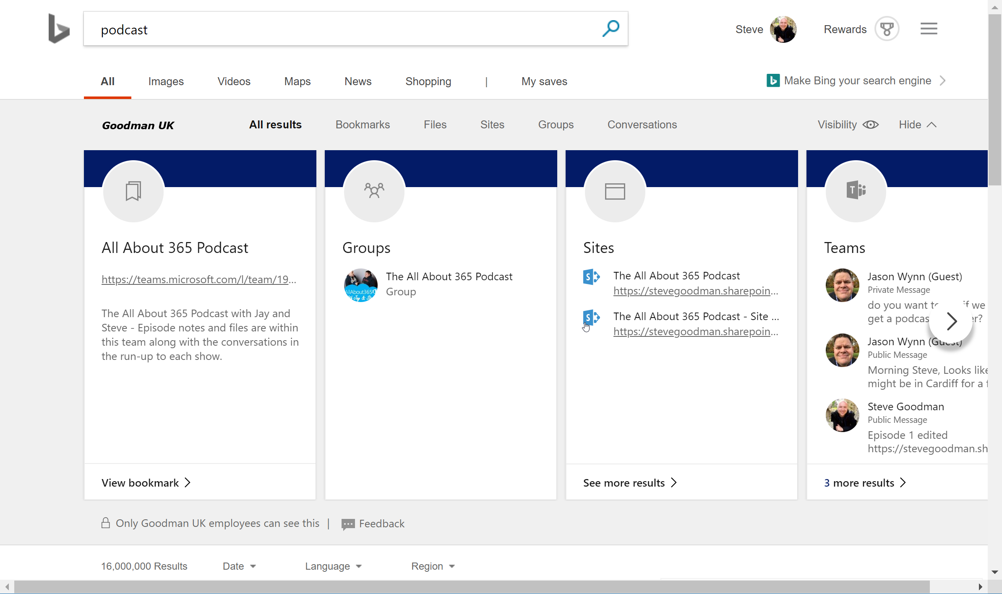This screenshot has height=594, width=1002.
Task: Click the Rewards trophy icon
Action: (x=885, y=28)
